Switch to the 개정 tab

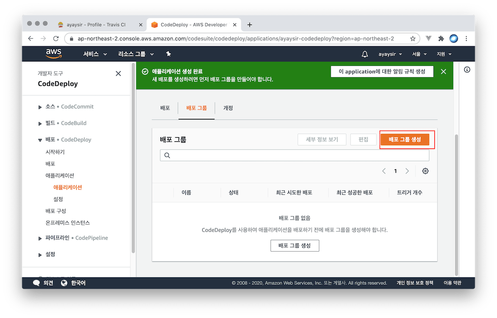point(228,108)
